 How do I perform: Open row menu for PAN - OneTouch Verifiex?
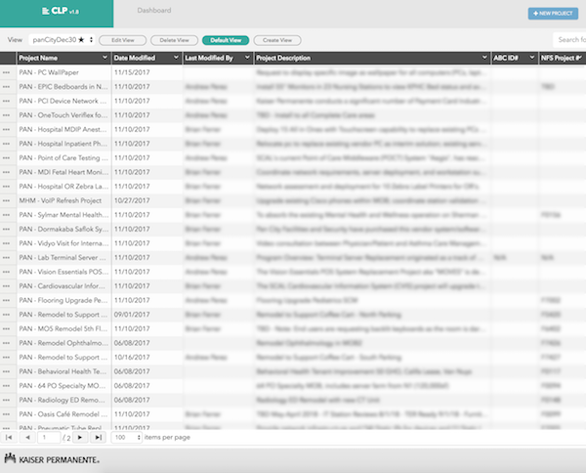coord(7,115)
